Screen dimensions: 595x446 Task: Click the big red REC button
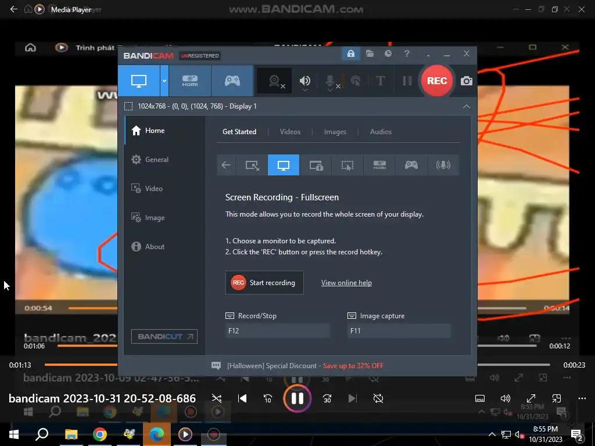[437, 81]
